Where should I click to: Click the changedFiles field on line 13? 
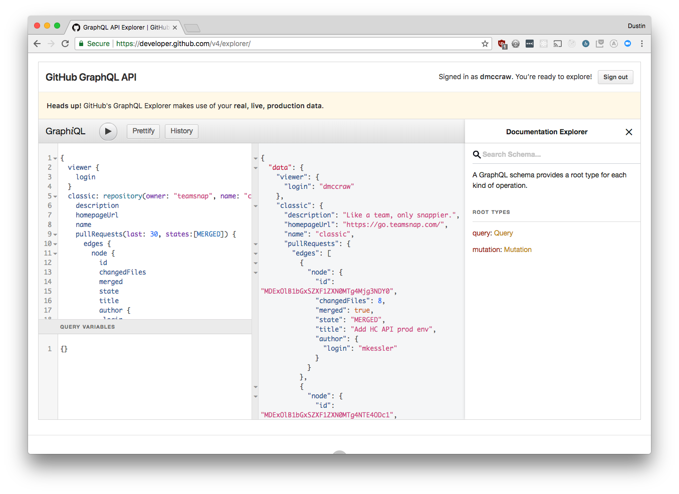pyautogui.click(x=123, y=272)
